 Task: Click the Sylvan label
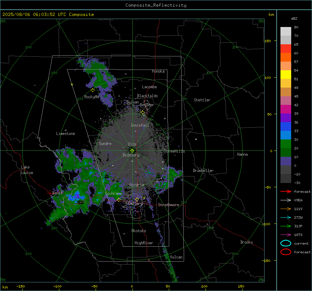132,102
